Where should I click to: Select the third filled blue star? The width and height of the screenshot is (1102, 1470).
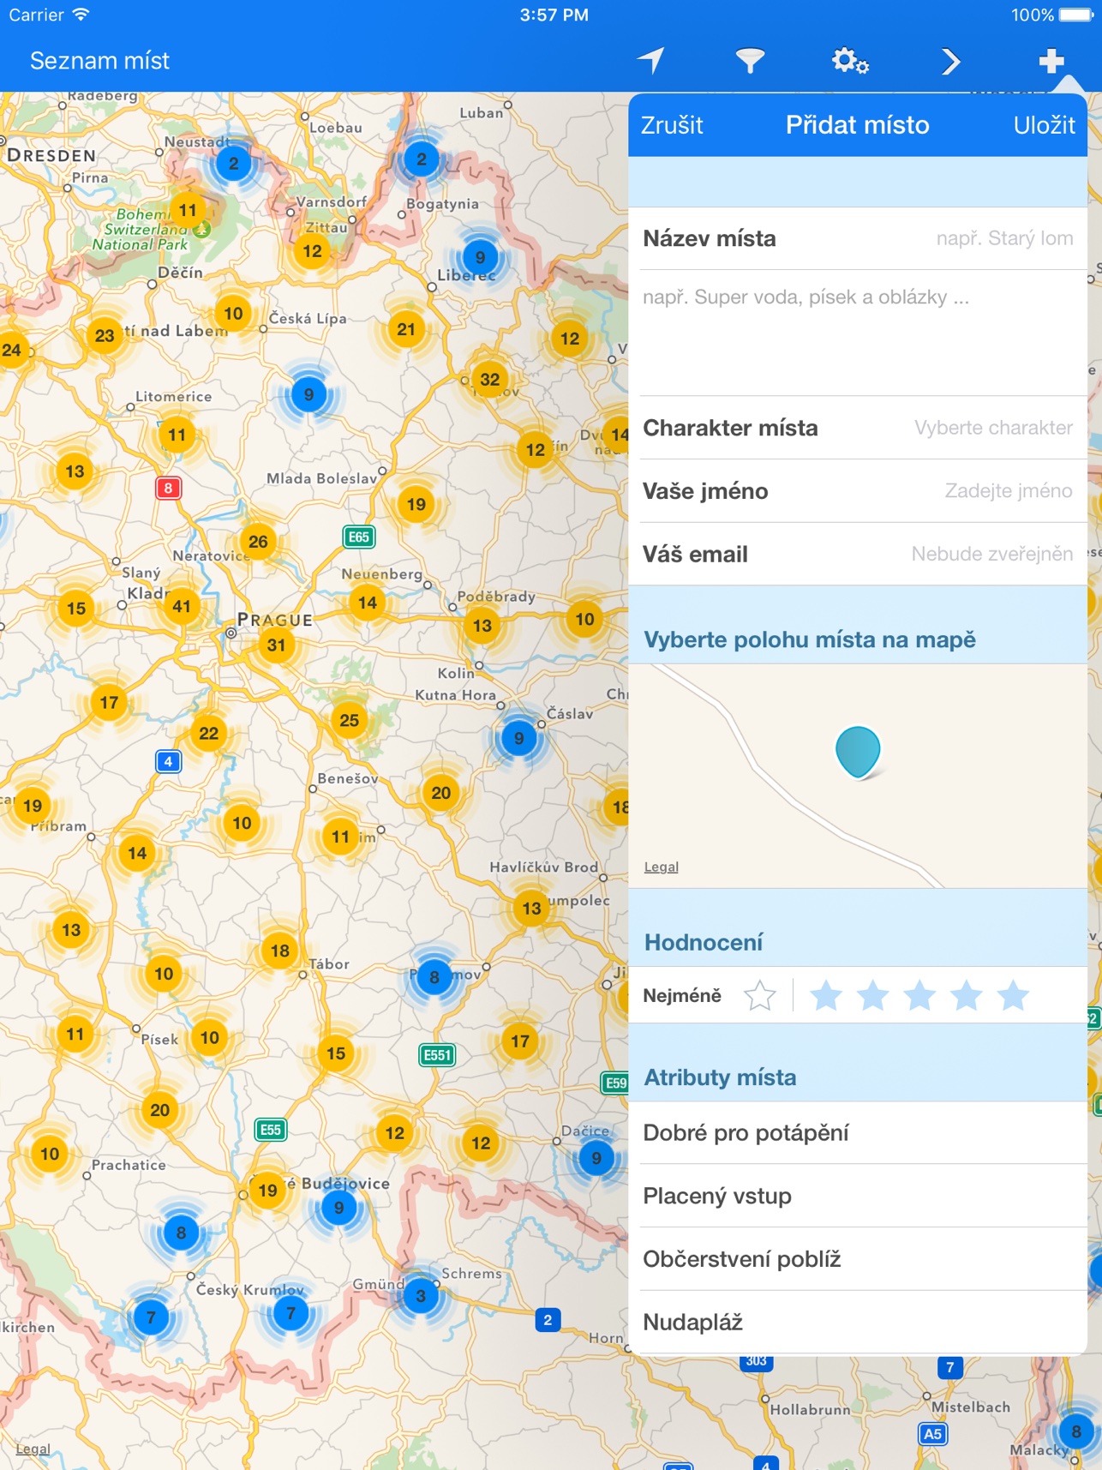pos(919,996)
